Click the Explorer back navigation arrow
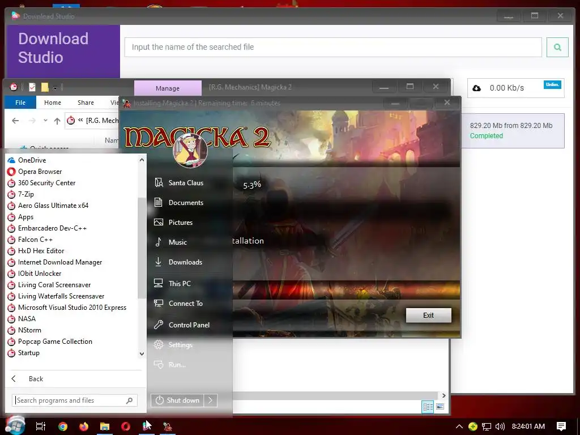580x435 pixels. point(15,121)
